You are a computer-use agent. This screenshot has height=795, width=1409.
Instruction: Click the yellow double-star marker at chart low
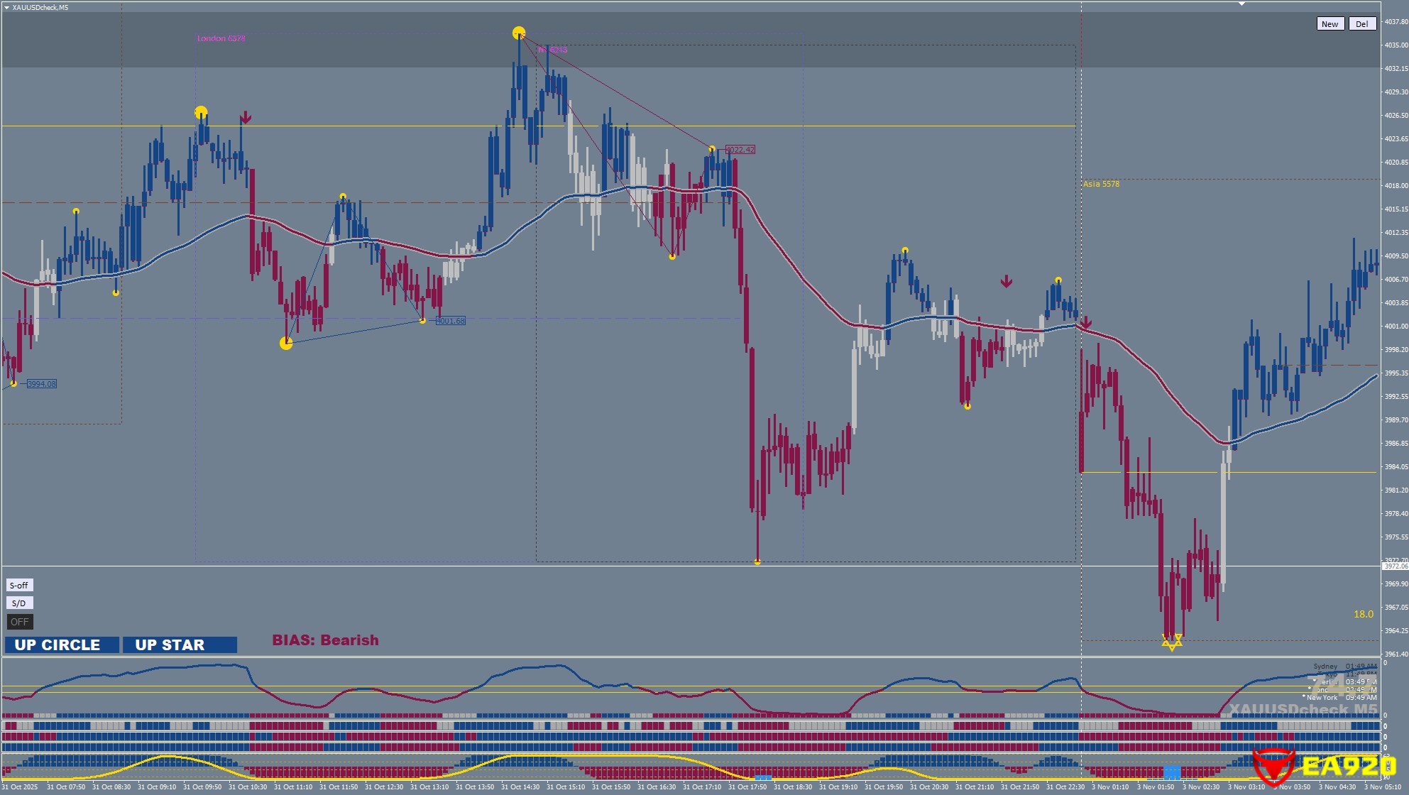click(x=1171, y=642)
